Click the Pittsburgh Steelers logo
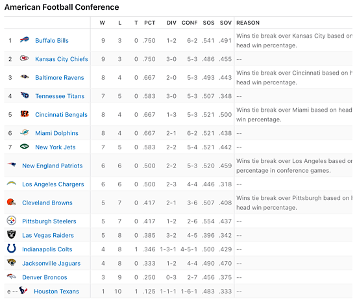357x300 pixels. (x=12, y=221)
